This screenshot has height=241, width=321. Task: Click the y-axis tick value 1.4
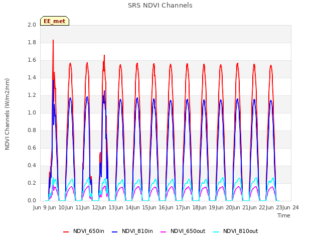pyautogui.click(x=32, y=77)
